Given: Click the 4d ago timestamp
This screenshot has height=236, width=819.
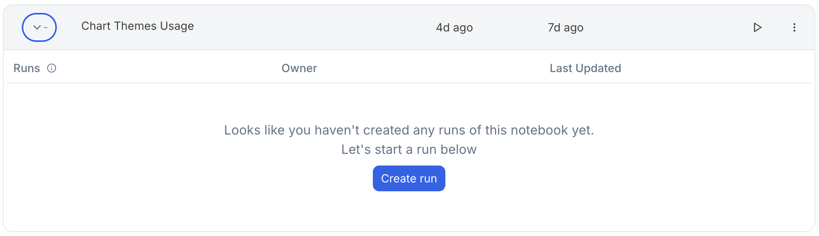Looking at the screenshot, I should [x=454, y=28].
